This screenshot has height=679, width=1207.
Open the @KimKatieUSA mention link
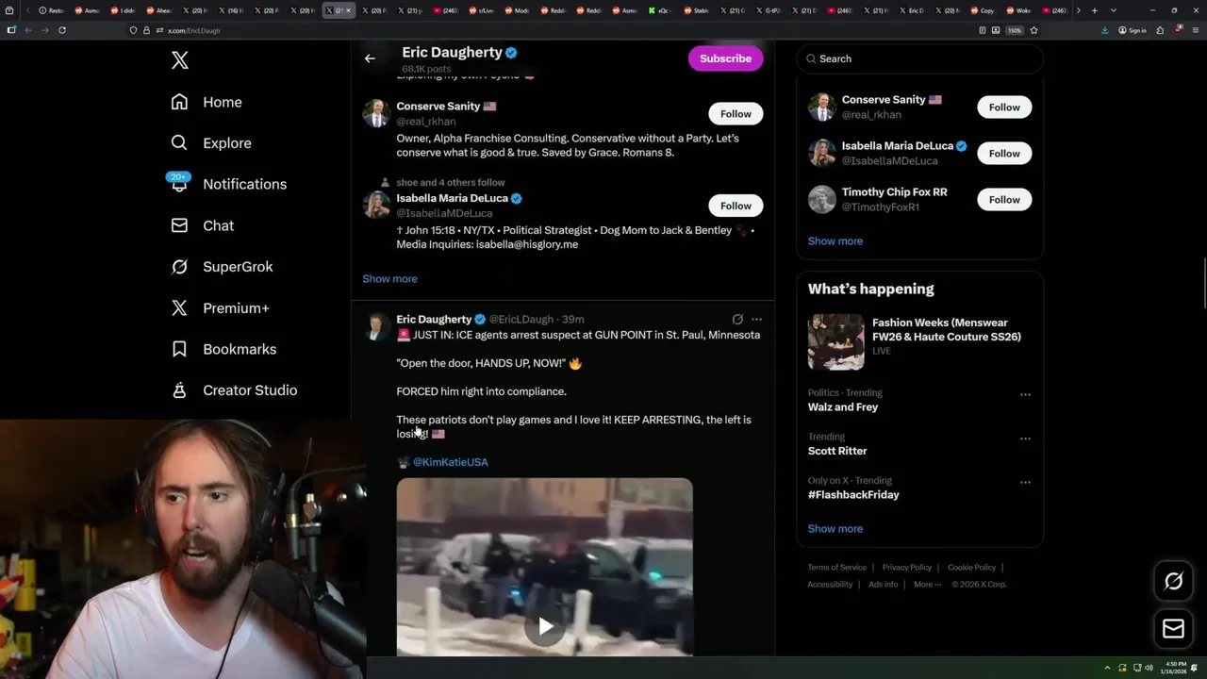click(450, 462)
